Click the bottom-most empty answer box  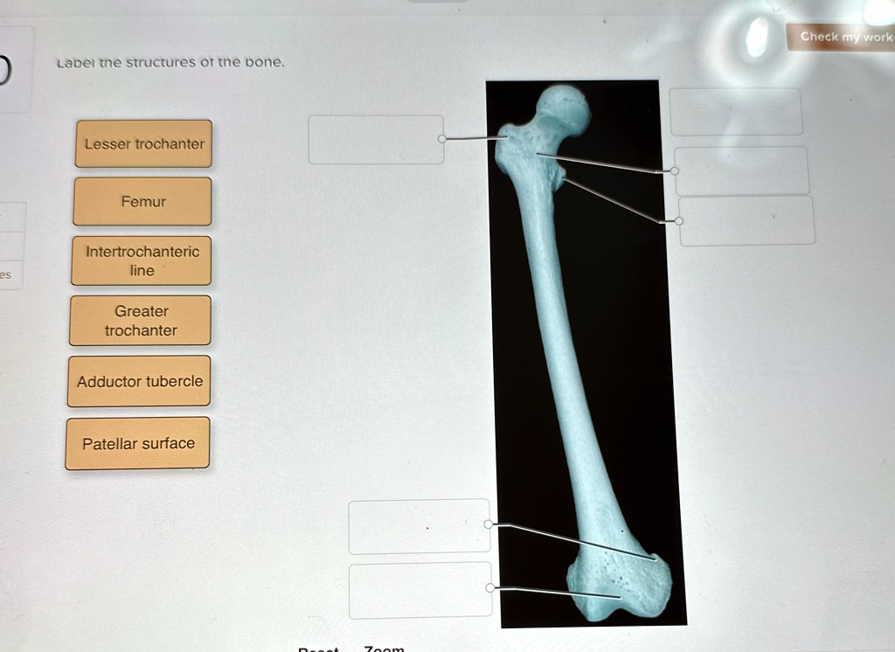420,589
